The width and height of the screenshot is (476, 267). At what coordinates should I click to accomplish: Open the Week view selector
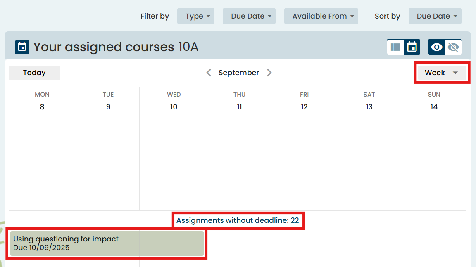click(x=442, y=73)
